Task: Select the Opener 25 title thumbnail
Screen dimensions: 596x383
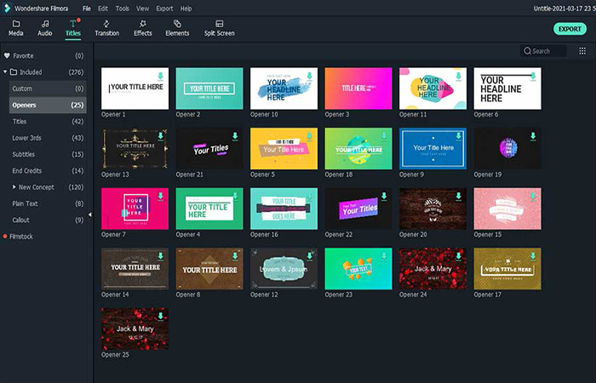Action: point(135,328)
